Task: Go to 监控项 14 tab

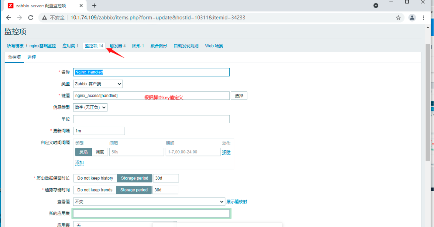Action: pos(94,46)
